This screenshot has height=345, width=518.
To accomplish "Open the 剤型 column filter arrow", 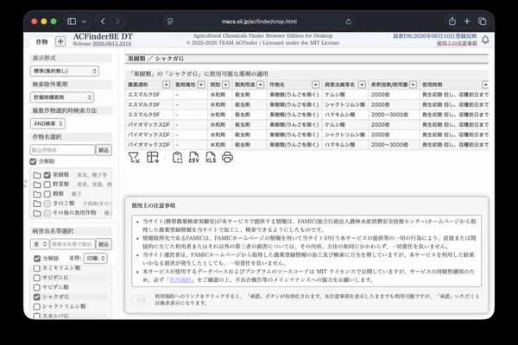I will 225,85.
